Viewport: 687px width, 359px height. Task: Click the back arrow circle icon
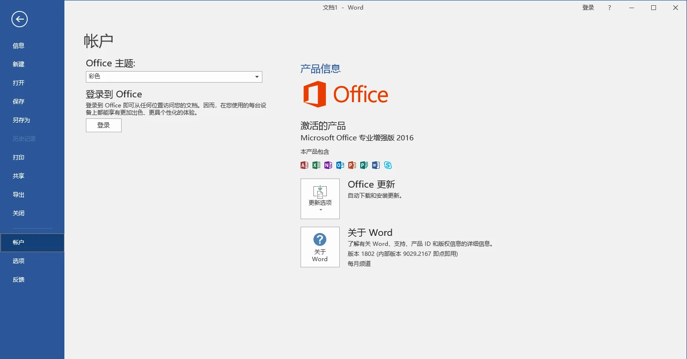20,19
